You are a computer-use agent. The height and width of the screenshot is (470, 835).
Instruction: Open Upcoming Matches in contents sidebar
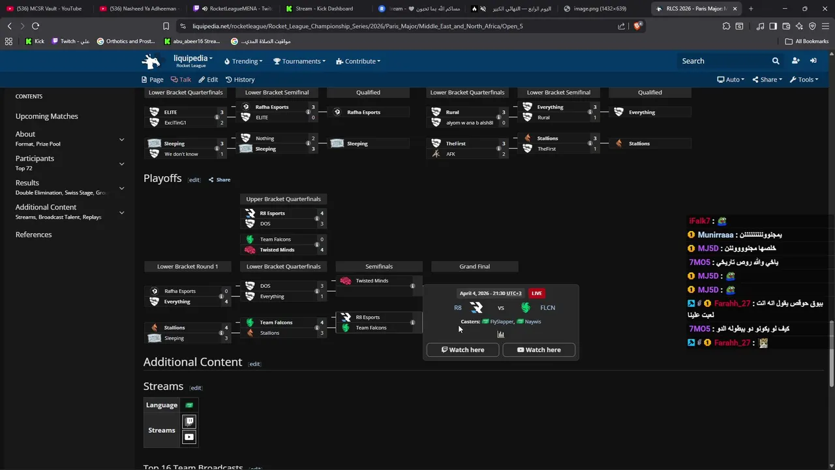pos(47,116)
